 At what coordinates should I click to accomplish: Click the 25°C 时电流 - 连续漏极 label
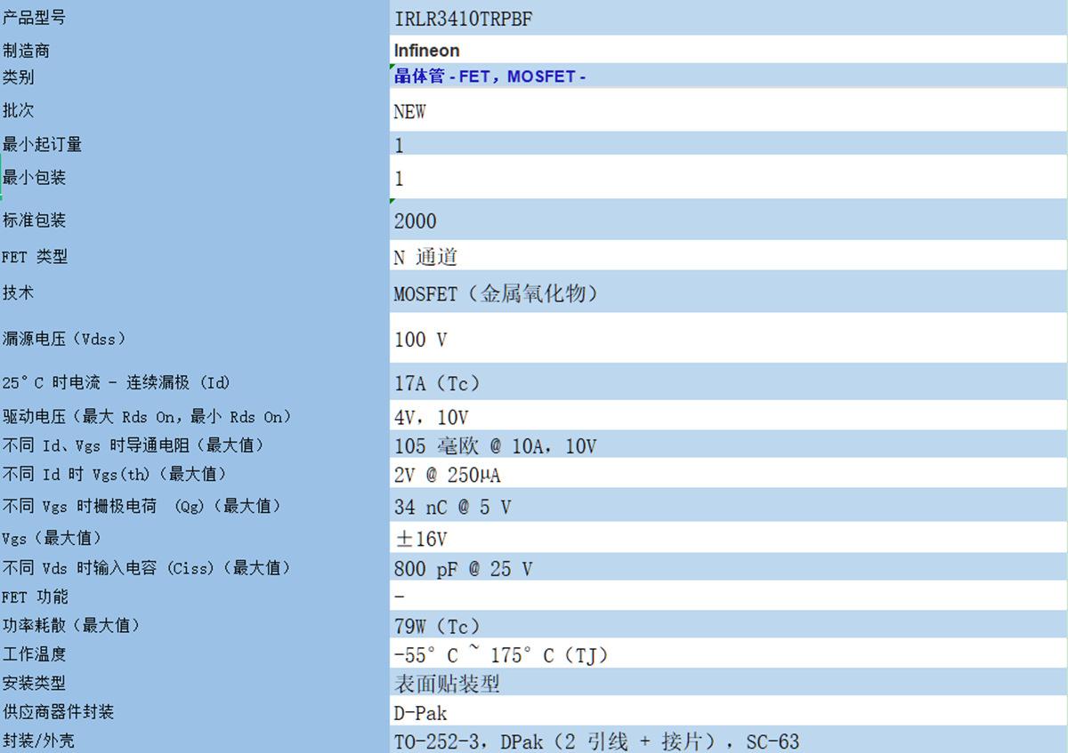[116, 383]
